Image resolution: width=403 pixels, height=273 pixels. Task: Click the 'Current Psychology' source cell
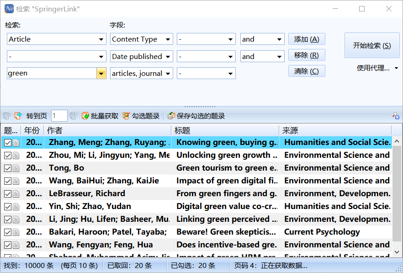(x=322, y=232)
